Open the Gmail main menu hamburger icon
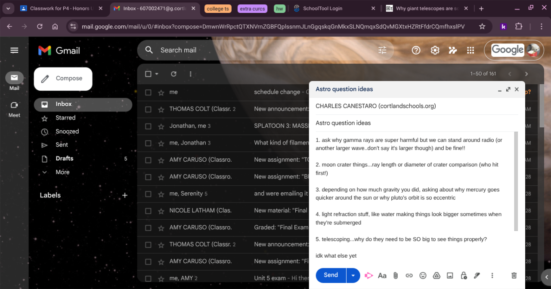The image size is (551, 289). tap(14, 50)
